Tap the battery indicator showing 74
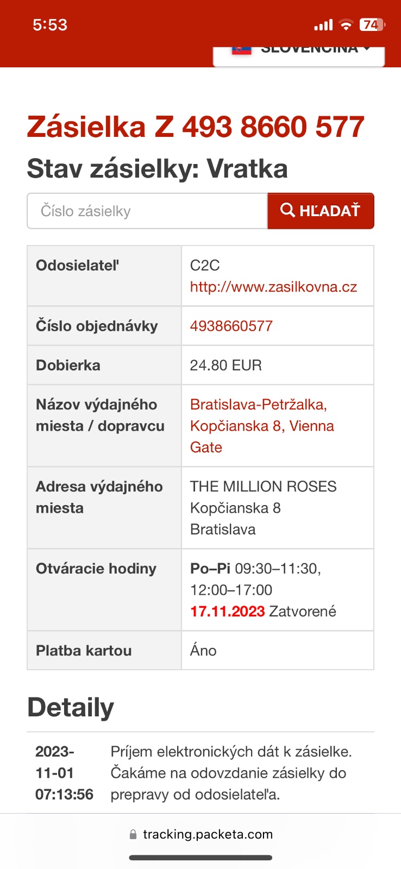 tap(372, 24)
